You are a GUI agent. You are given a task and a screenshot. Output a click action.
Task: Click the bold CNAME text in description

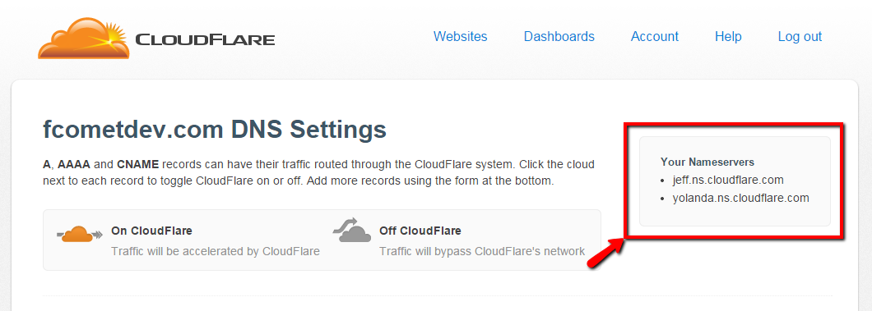coord(138,165)
